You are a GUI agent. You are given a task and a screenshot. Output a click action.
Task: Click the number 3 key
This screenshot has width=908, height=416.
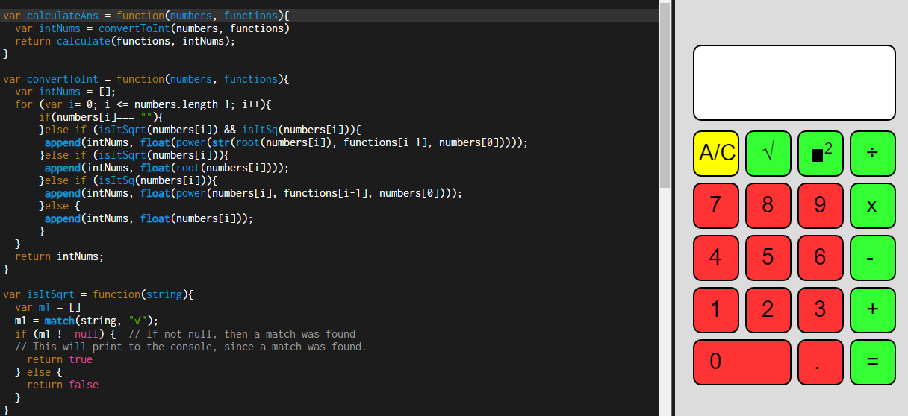[821, 310]
